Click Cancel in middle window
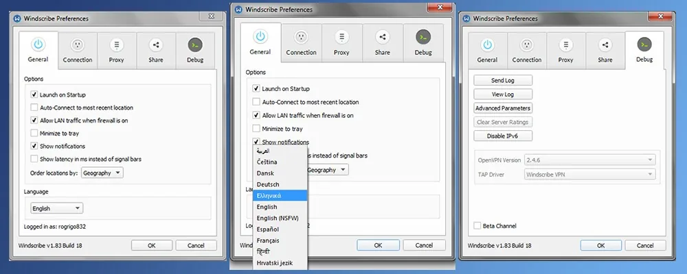Viewport: 687px width, 274px height. (x=424, y=245)
